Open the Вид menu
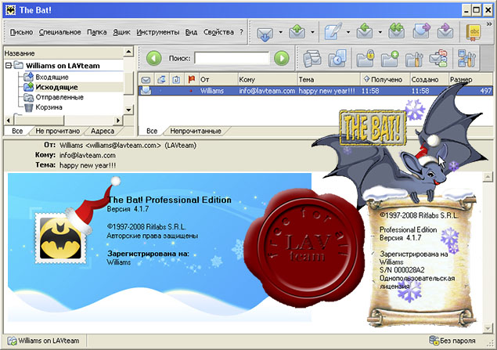 pos(191,32)
